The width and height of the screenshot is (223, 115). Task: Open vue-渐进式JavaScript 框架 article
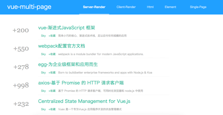[x=67, y=28]
